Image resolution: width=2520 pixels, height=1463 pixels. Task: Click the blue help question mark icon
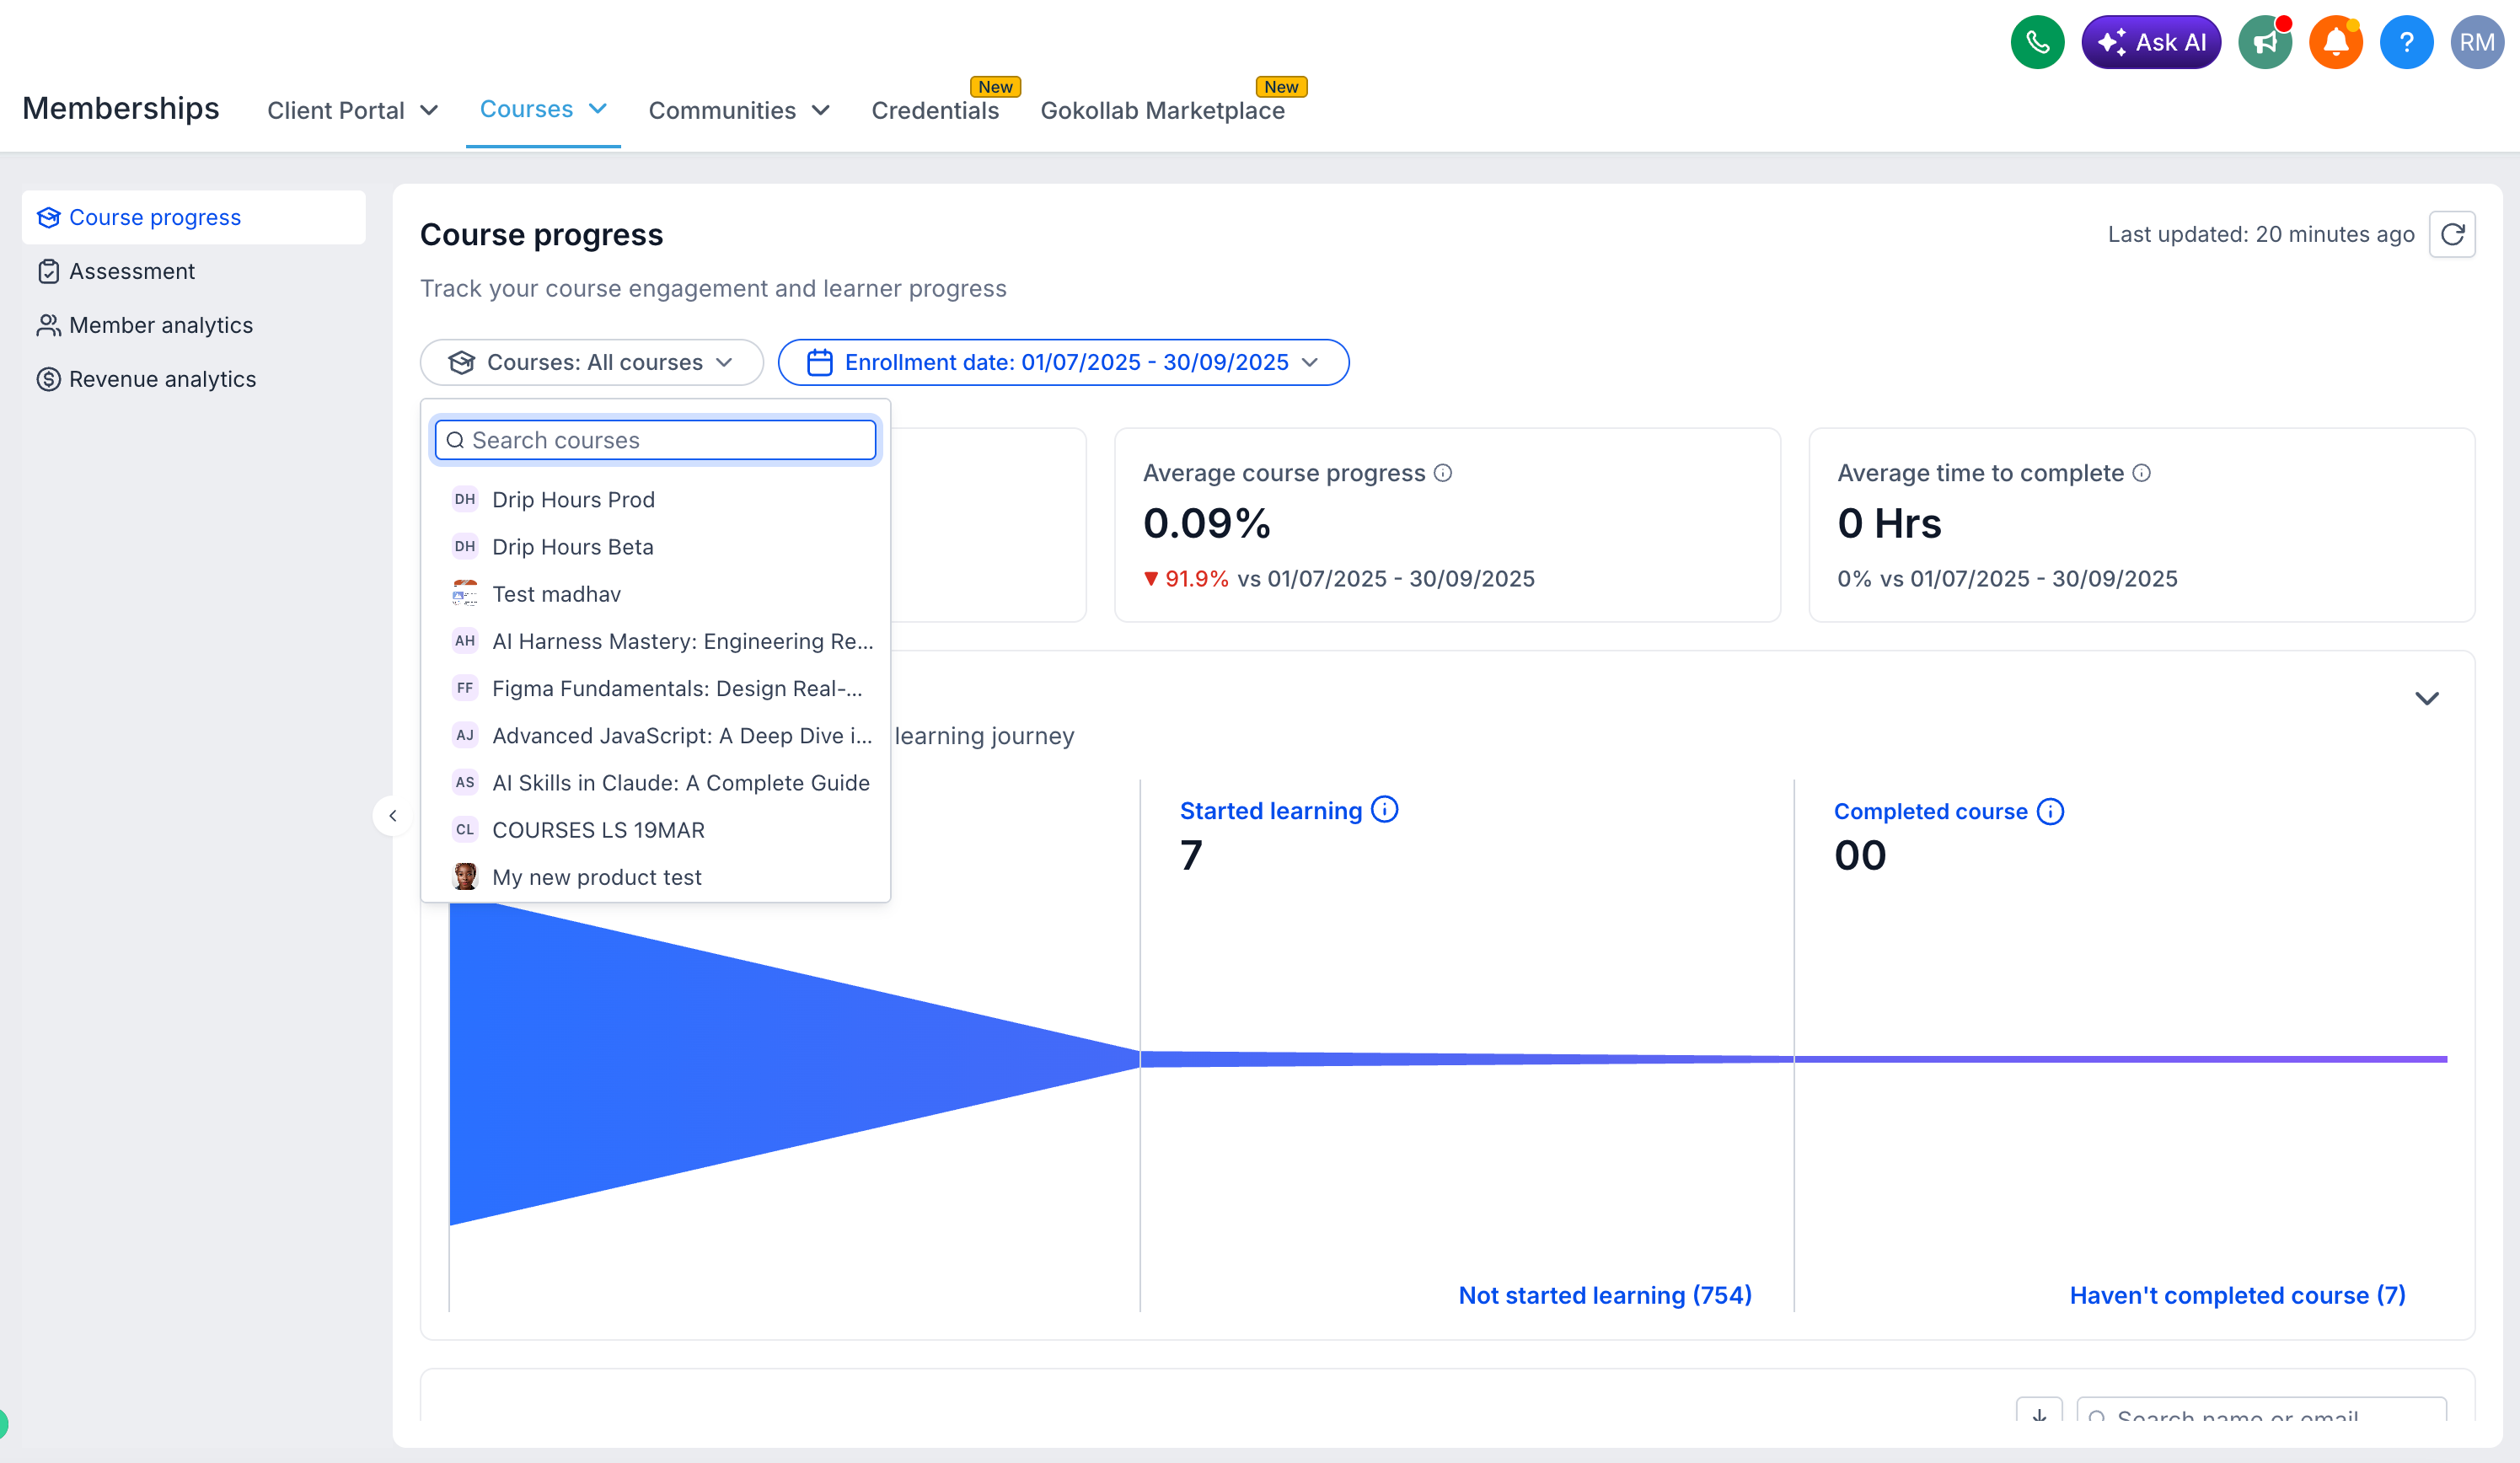pyautogui.click(x=2406, y=43)
